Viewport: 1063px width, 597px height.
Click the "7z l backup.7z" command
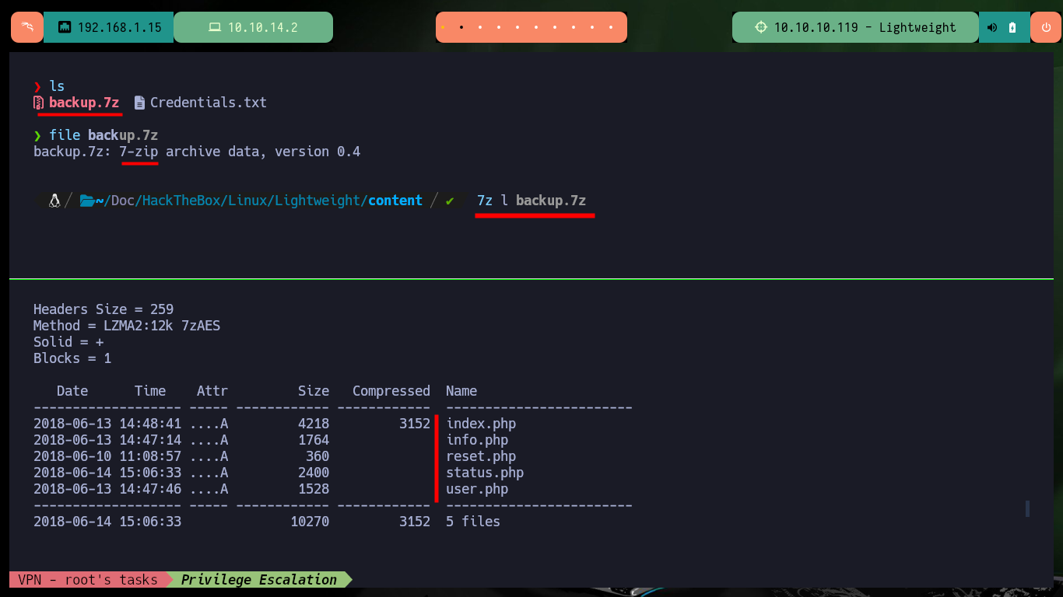coord(531,201)
